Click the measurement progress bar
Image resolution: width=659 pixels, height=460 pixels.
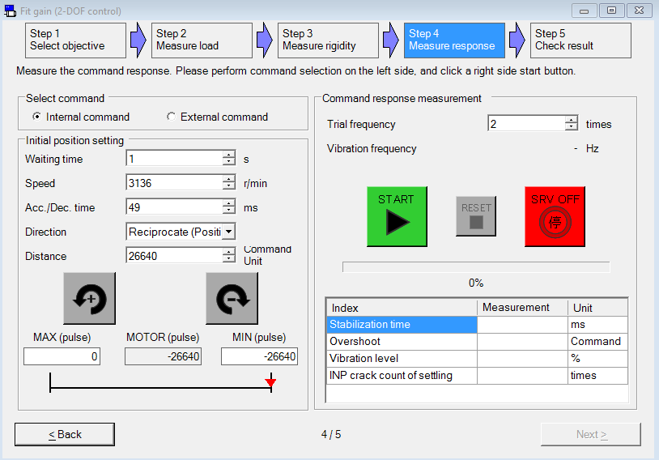[476, 267]
